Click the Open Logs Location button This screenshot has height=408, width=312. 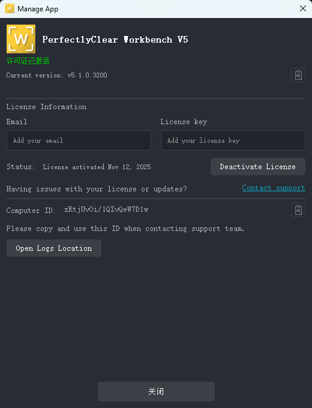coord(54,248)
